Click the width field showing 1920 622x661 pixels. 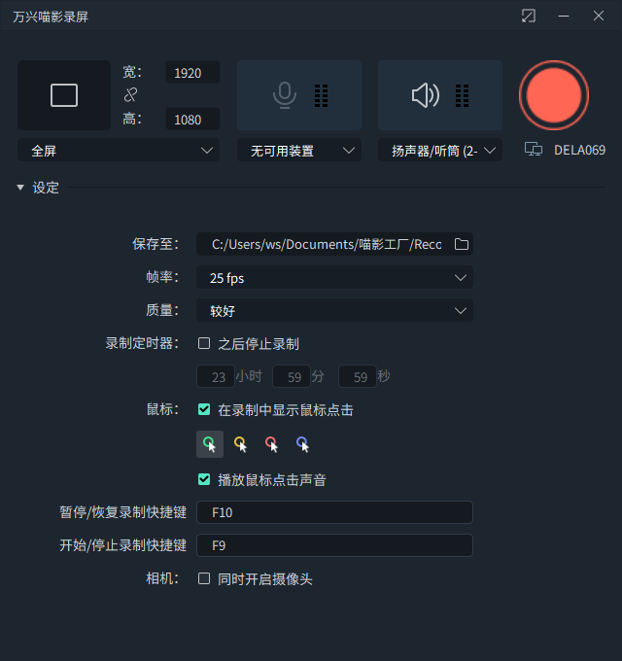pyautogui.click(x=192, y=72)
